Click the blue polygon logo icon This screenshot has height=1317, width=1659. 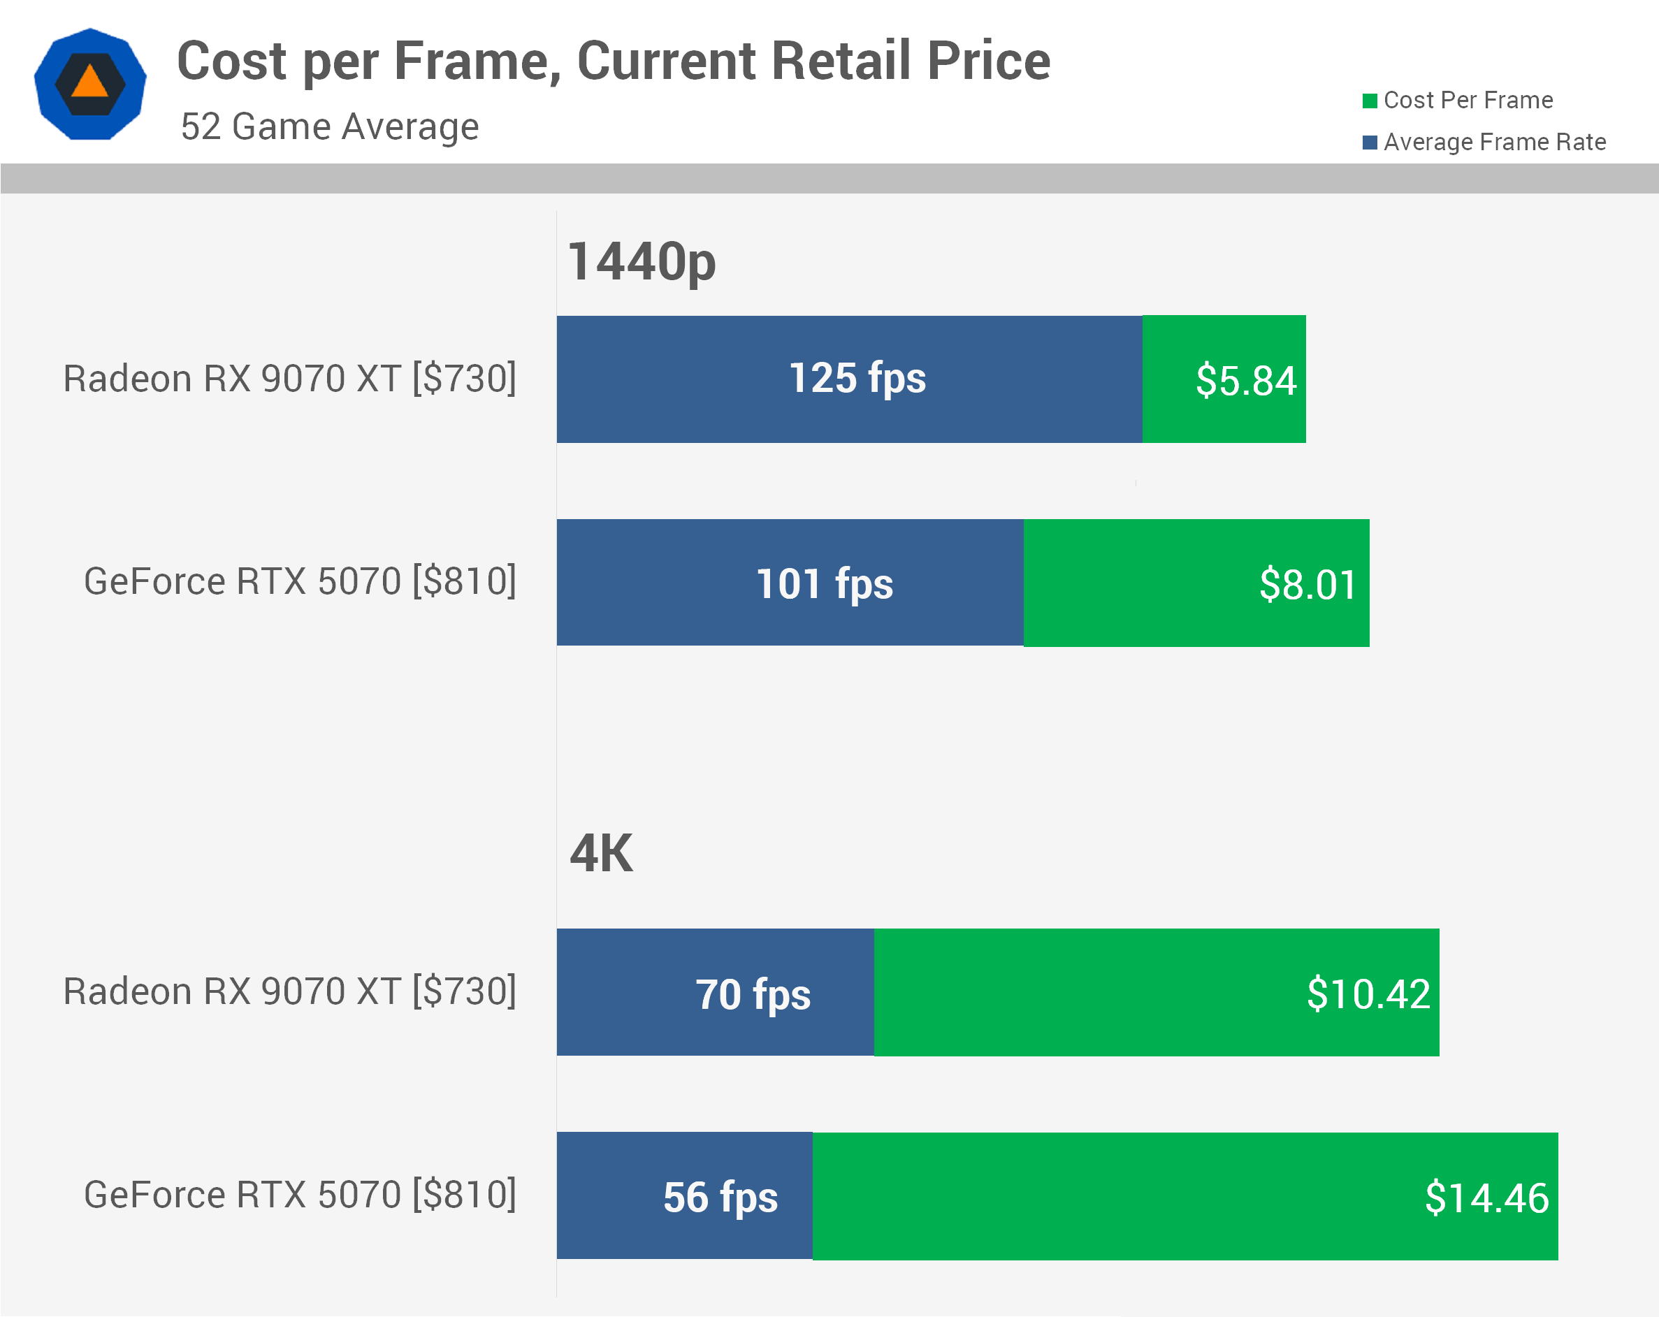click(90, 84)
